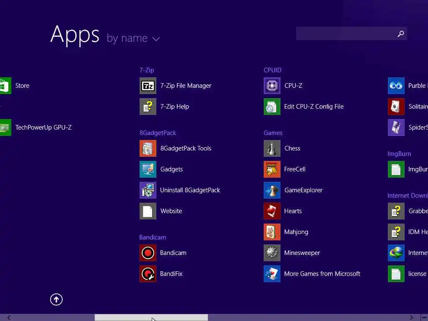Launch the Hearts game icon
This screenshot has width=428, height=321.
point(272,211)
